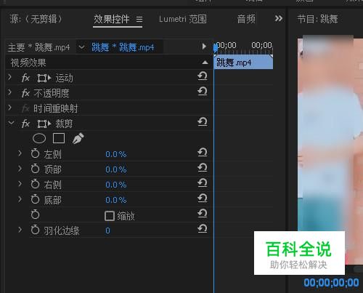Expand the 顶部 parameter slider

tap(20, 169)
